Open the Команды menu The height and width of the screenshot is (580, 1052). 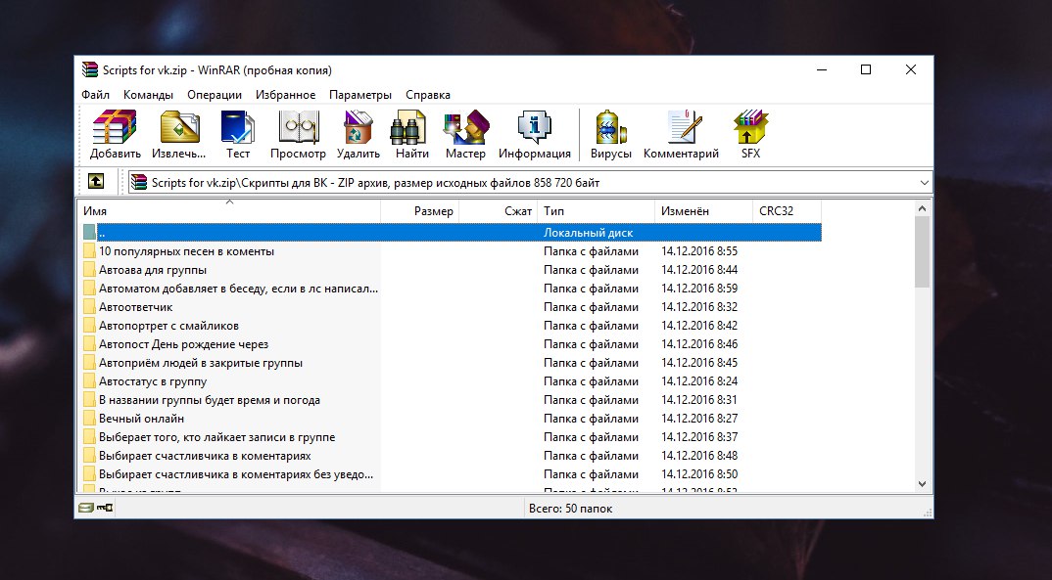coord(148,95)
